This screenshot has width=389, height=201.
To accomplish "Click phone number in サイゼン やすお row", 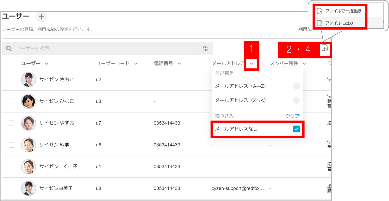I will pyautogui.click(x=167, y=123).
